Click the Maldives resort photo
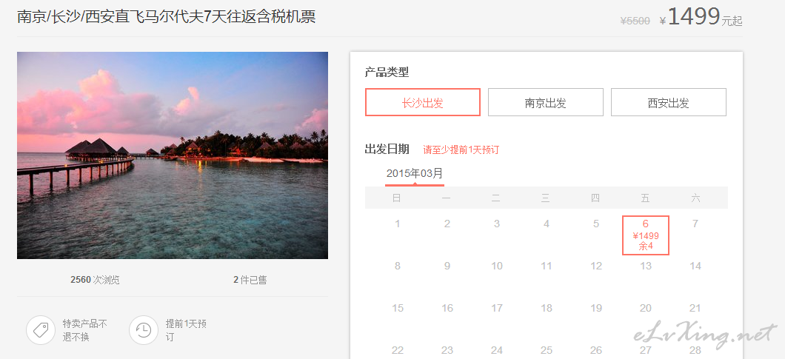 click(x=173, y=155)
